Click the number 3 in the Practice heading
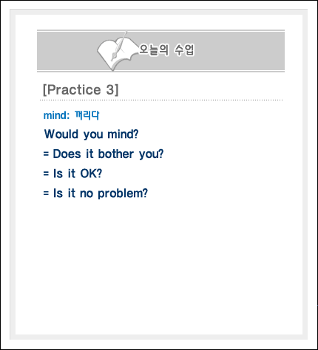 coord(110,89)
